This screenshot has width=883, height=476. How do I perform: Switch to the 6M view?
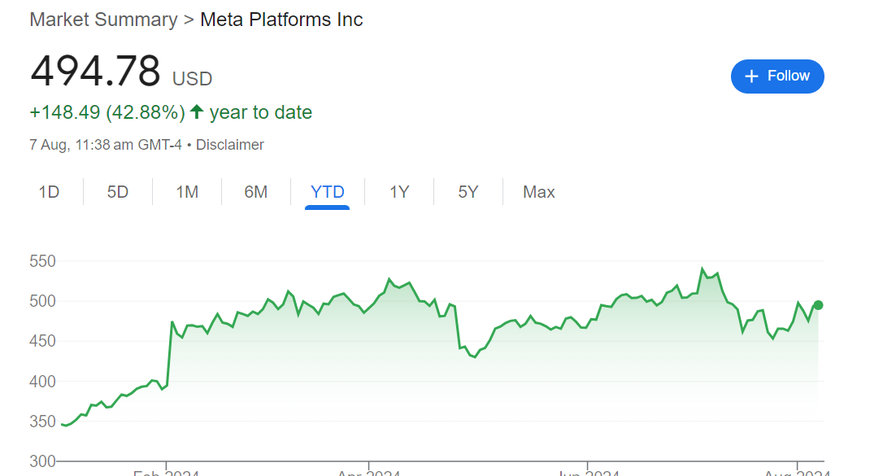[255, 192]
